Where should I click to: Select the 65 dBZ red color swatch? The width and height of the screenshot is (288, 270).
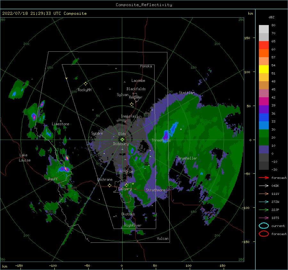(x=264, y=45)
